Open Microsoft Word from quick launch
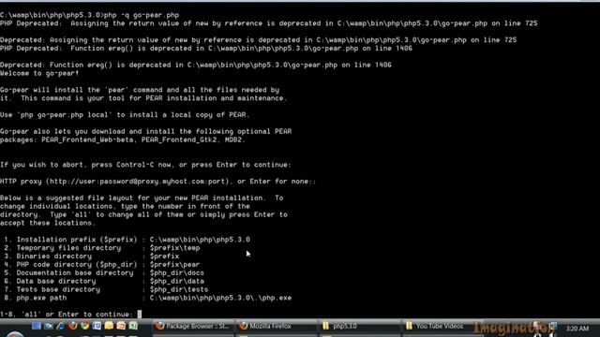This screenshot has width=600, height=337. (x=97, y=326)
